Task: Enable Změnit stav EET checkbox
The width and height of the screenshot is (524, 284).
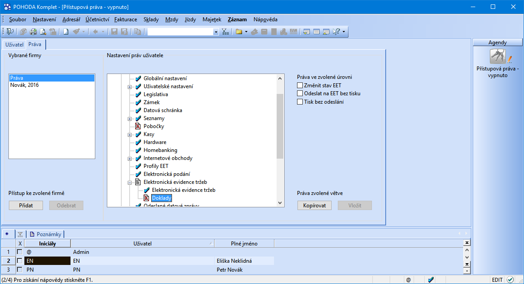Action: point(300,85)
